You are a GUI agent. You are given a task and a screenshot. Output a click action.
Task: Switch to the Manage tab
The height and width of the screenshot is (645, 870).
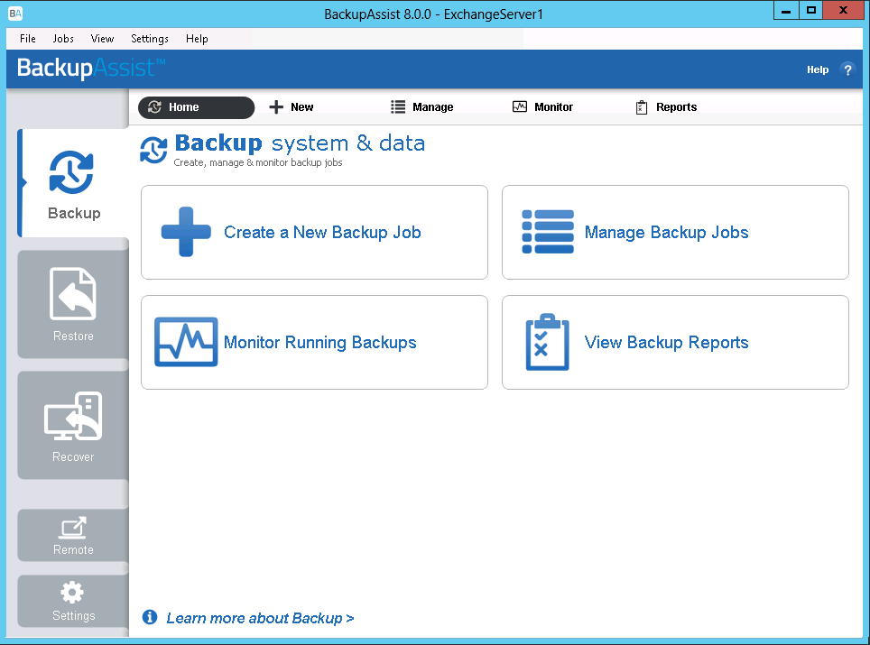click(x=422, y=107)
